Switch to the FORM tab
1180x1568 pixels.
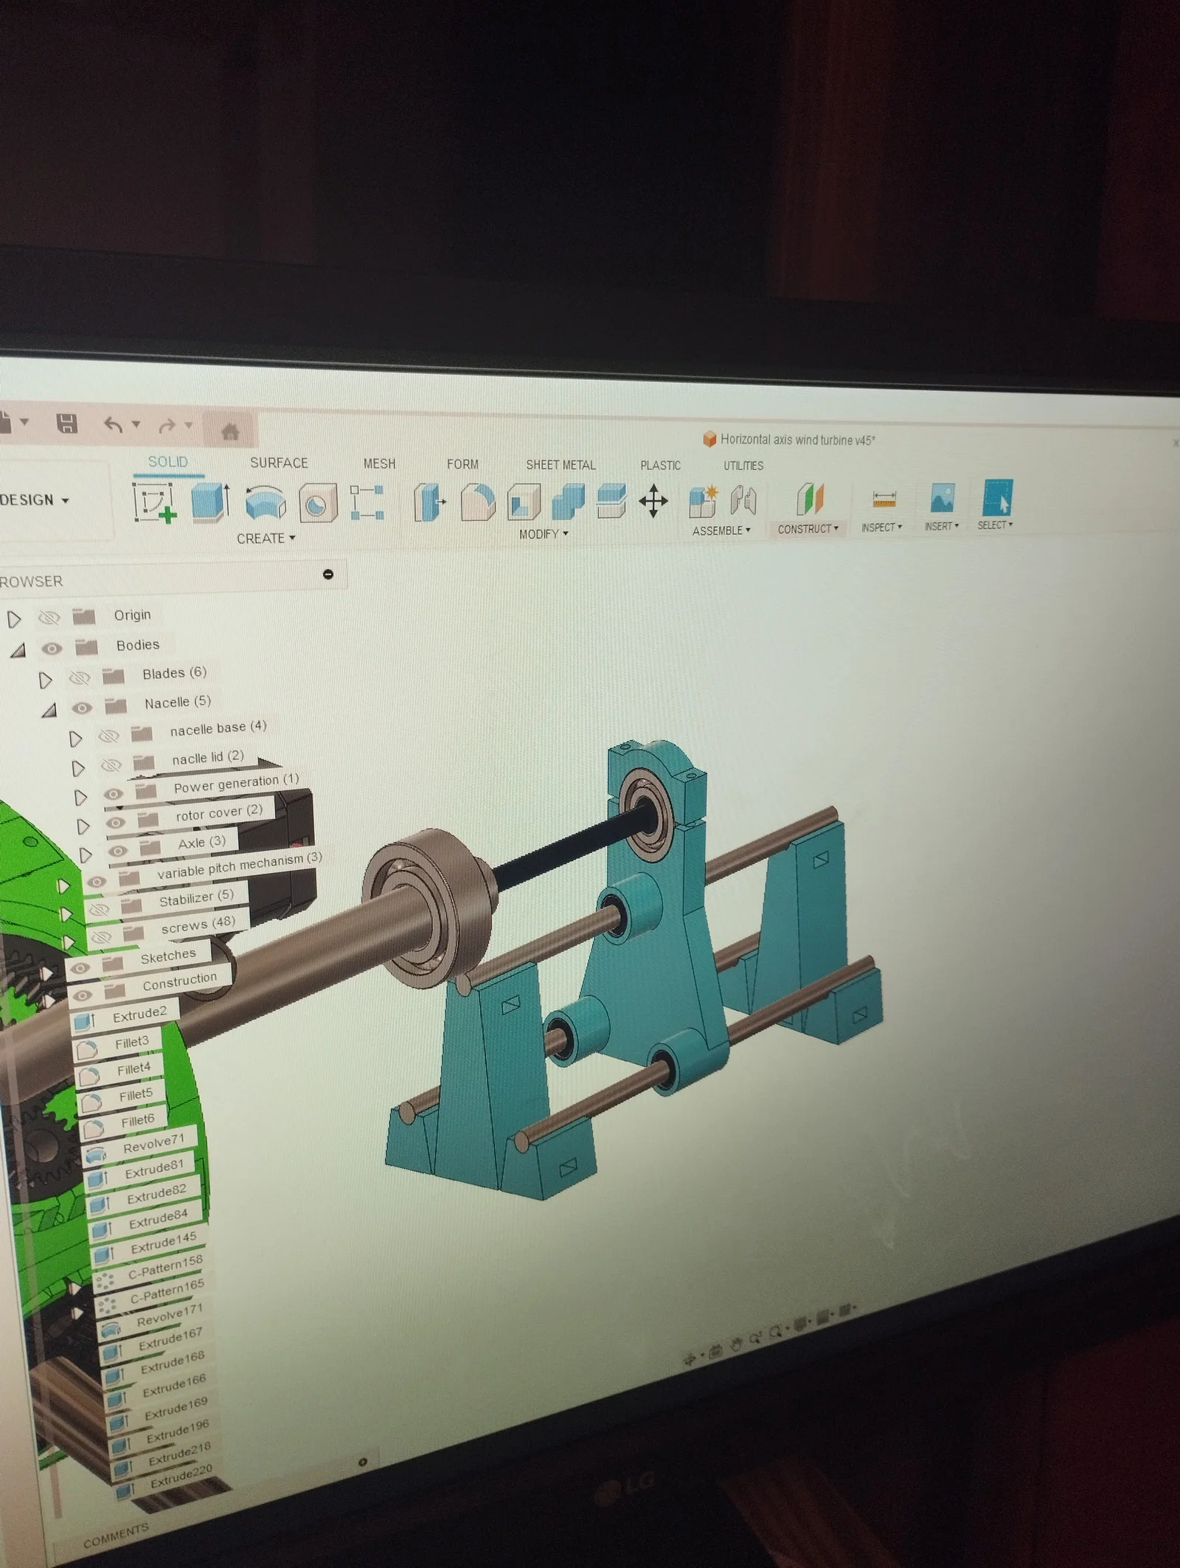pyautogui.click(x=462, y=464)
